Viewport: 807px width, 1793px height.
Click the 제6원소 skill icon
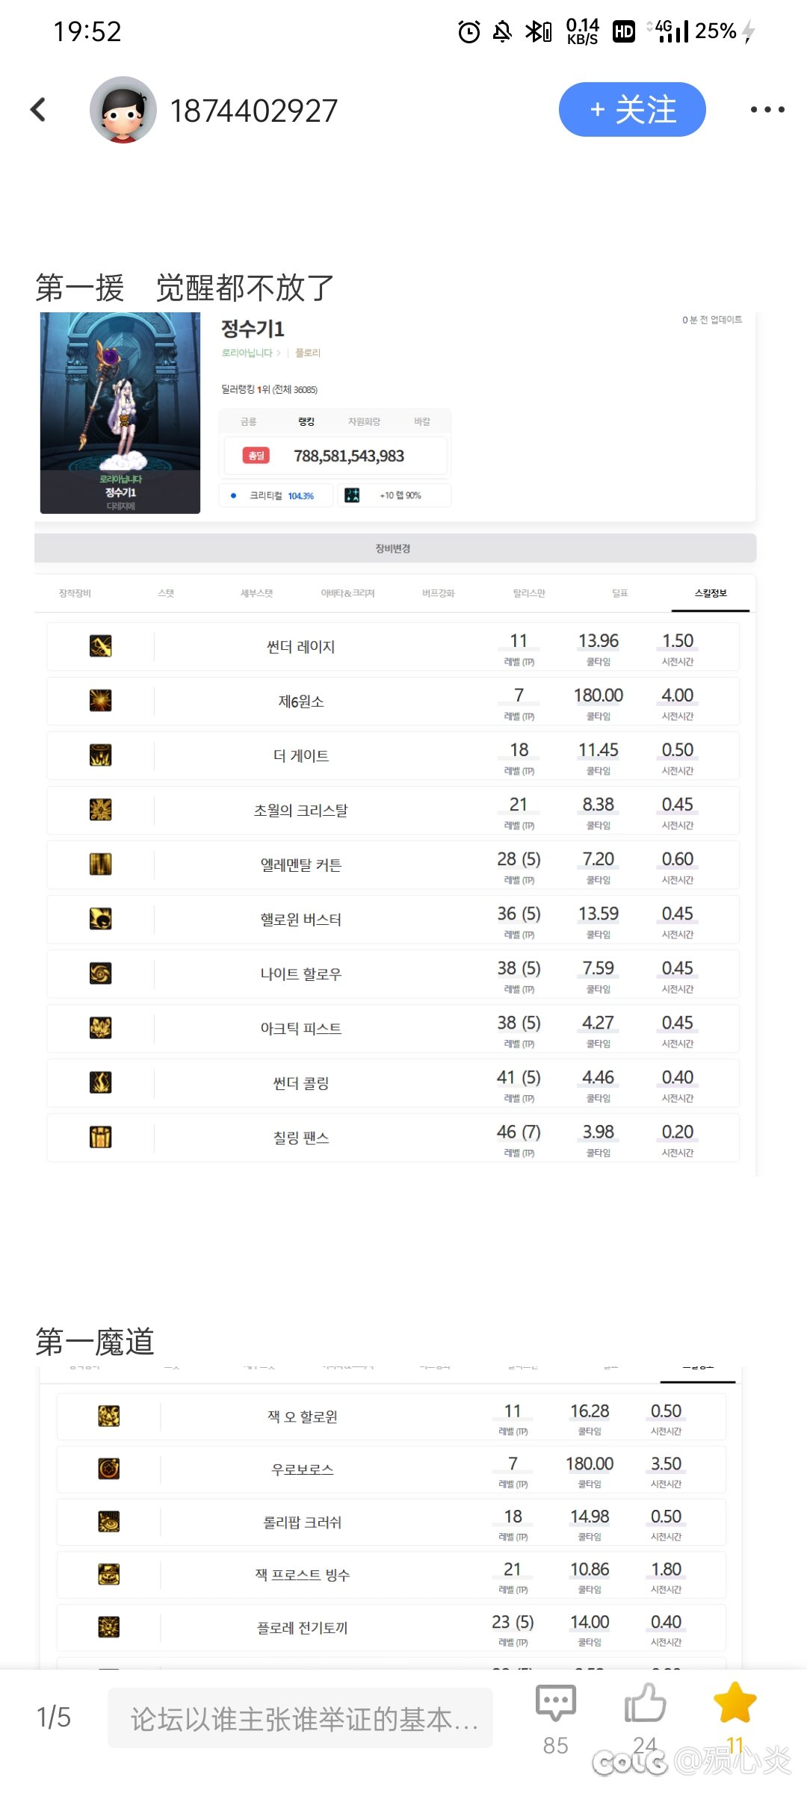101,701
